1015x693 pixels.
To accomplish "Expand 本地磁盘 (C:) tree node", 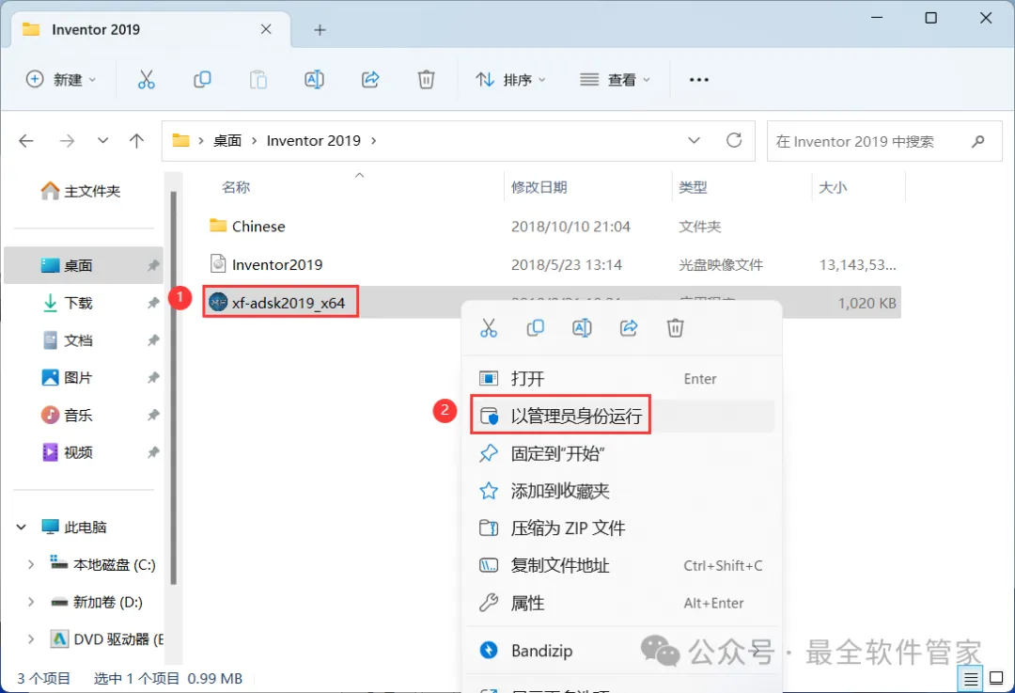I will (x=30, y=565).
